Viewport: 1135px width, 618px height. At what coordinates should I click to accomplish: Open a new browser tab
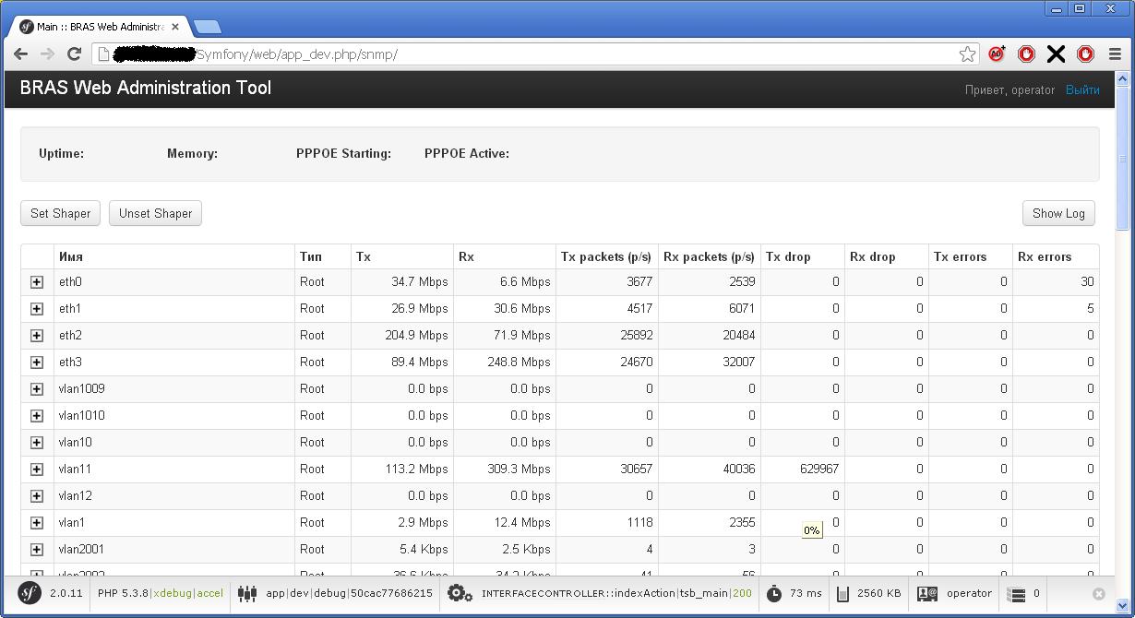tap(207, 27)
